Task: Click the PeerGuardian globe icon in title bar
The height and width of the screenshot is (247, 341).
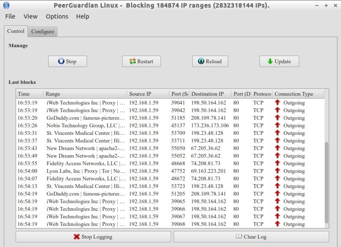Action: tap(6, 5)
